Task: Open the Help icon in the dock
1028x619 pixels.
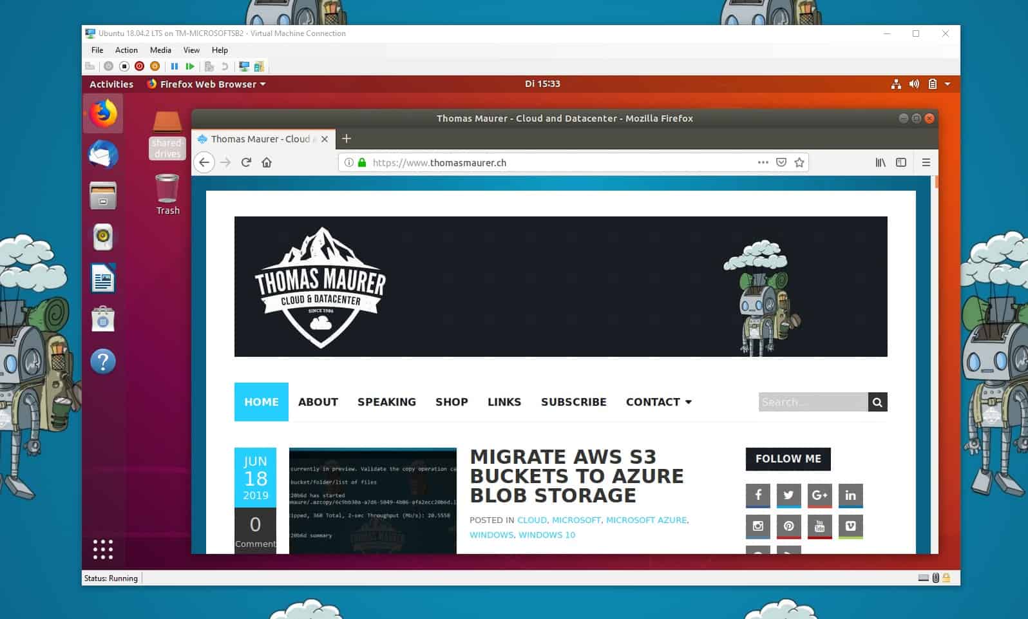Action: (103, 361)
